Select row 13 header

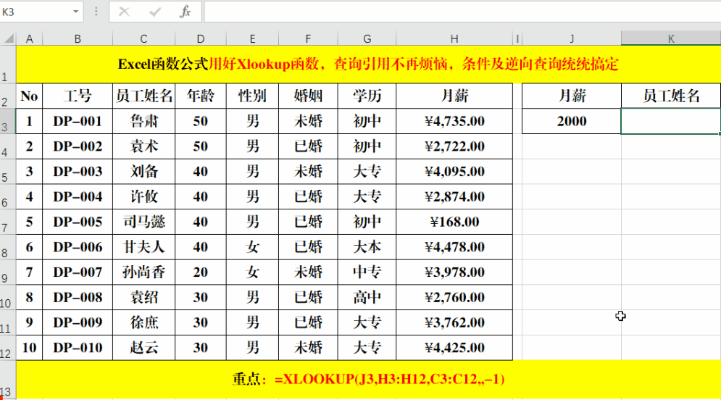[8, 379]
